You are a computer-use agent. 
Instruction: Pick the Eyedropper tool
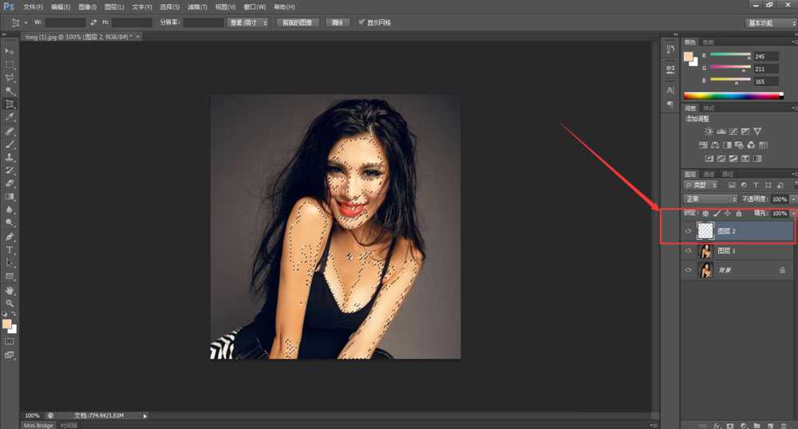tap(10, 117)
